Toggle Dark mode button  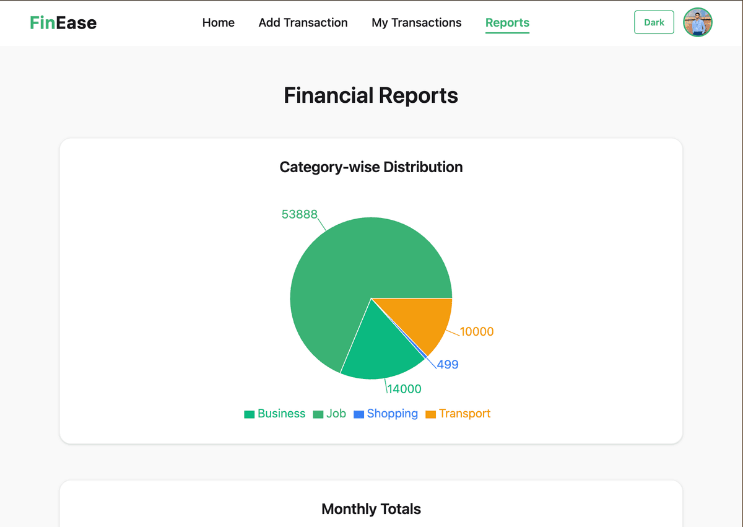[654, 22]
